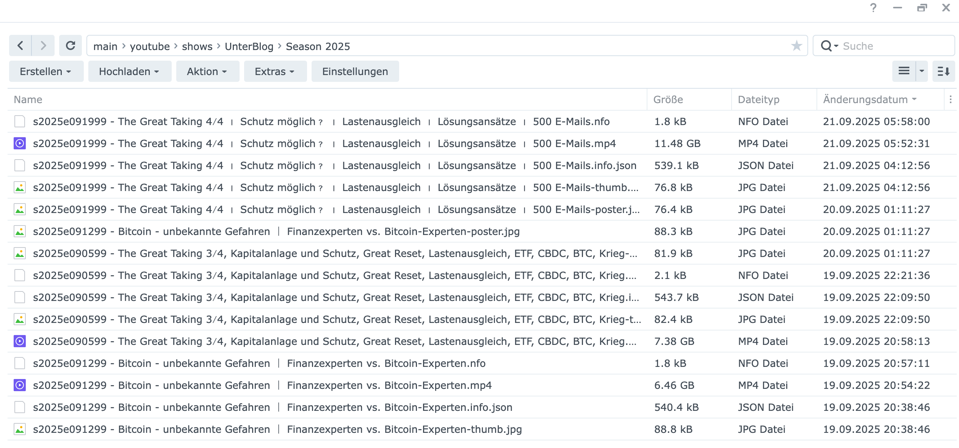Open the Extras menu
Viewport: 959px width, 448px height.
pos(275,71)
